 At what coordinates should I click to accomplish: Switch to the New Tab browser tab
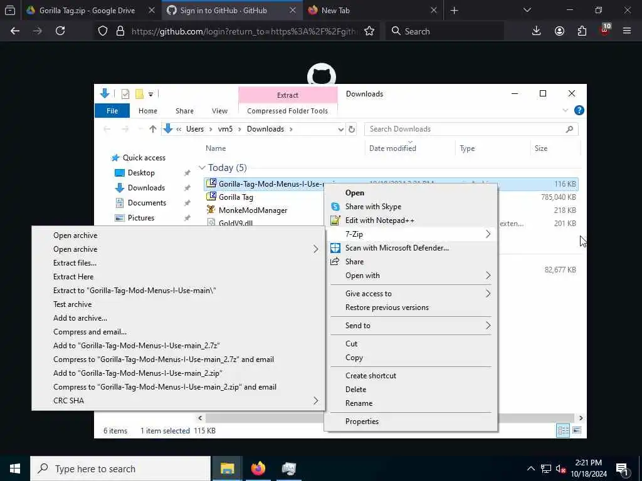point(335,11)
